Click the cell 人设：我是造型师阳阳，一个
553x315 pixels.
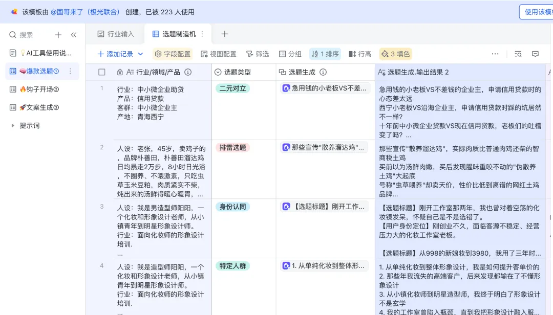162,287
